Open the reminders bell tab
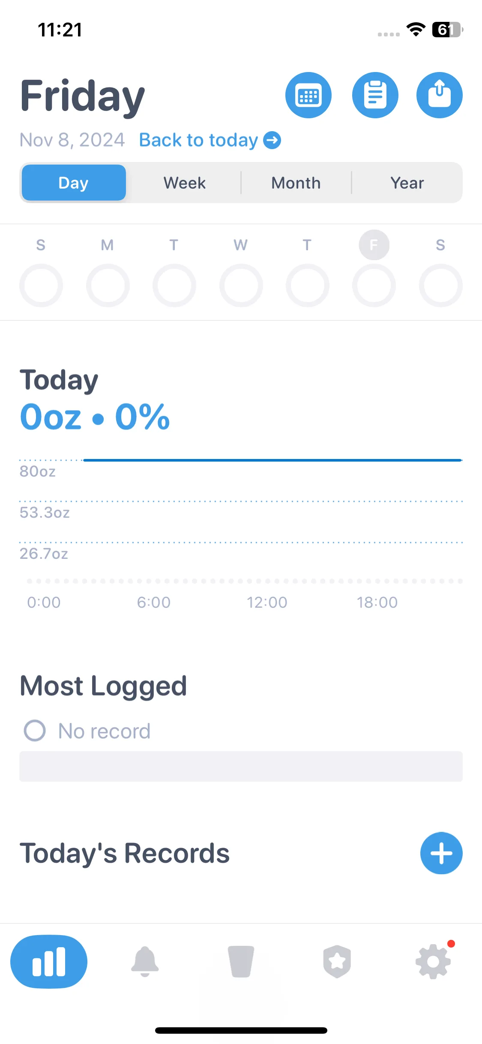 tap(145, 962)
